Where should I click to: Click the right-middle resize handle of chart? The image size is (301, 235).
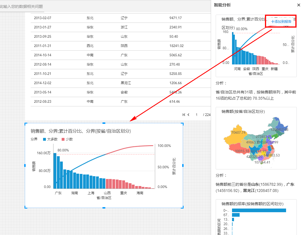pyautogui.click(x=183, y=165)
